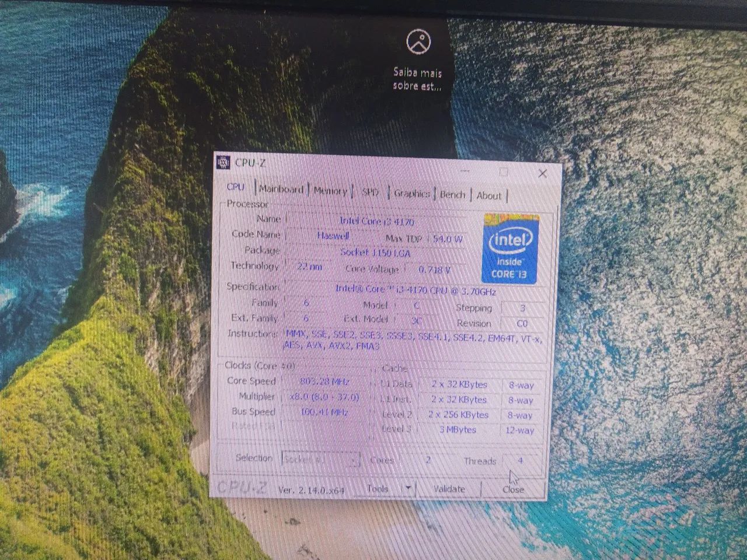This screenshot has height=560, width=747.
Task: Click the Core Speed value '803.28 MHz'
Action: pyautogui.click(x=324, y=381)
